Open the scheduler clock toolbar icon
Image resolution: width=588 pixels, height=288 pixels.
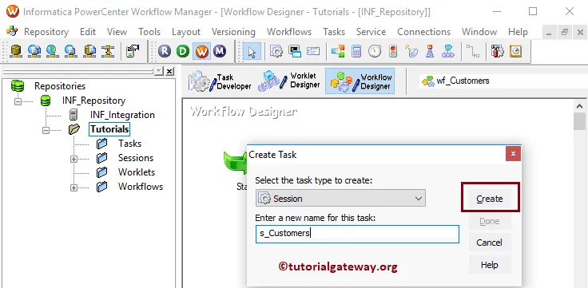(516, 51)
